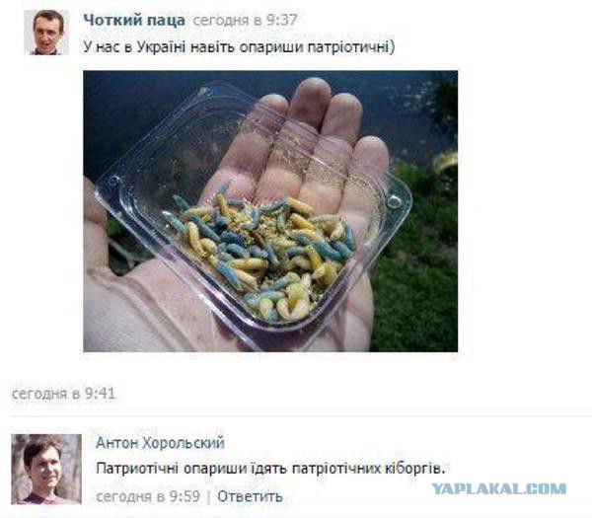Click the word 'Україні' in the post
The width and height of the screenshot is (592, 518).
point(161,47)
